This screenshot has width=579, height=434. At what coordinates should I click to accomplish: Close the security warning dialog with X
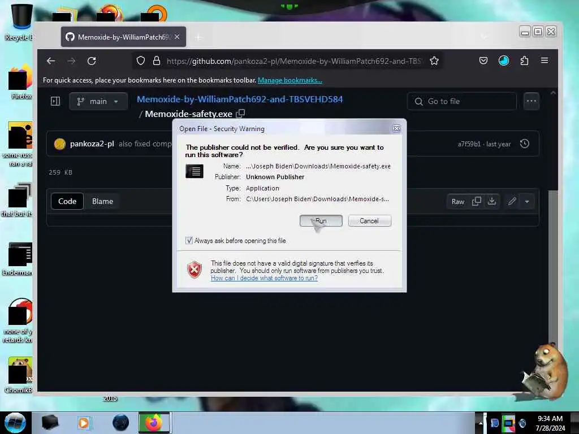396,128
